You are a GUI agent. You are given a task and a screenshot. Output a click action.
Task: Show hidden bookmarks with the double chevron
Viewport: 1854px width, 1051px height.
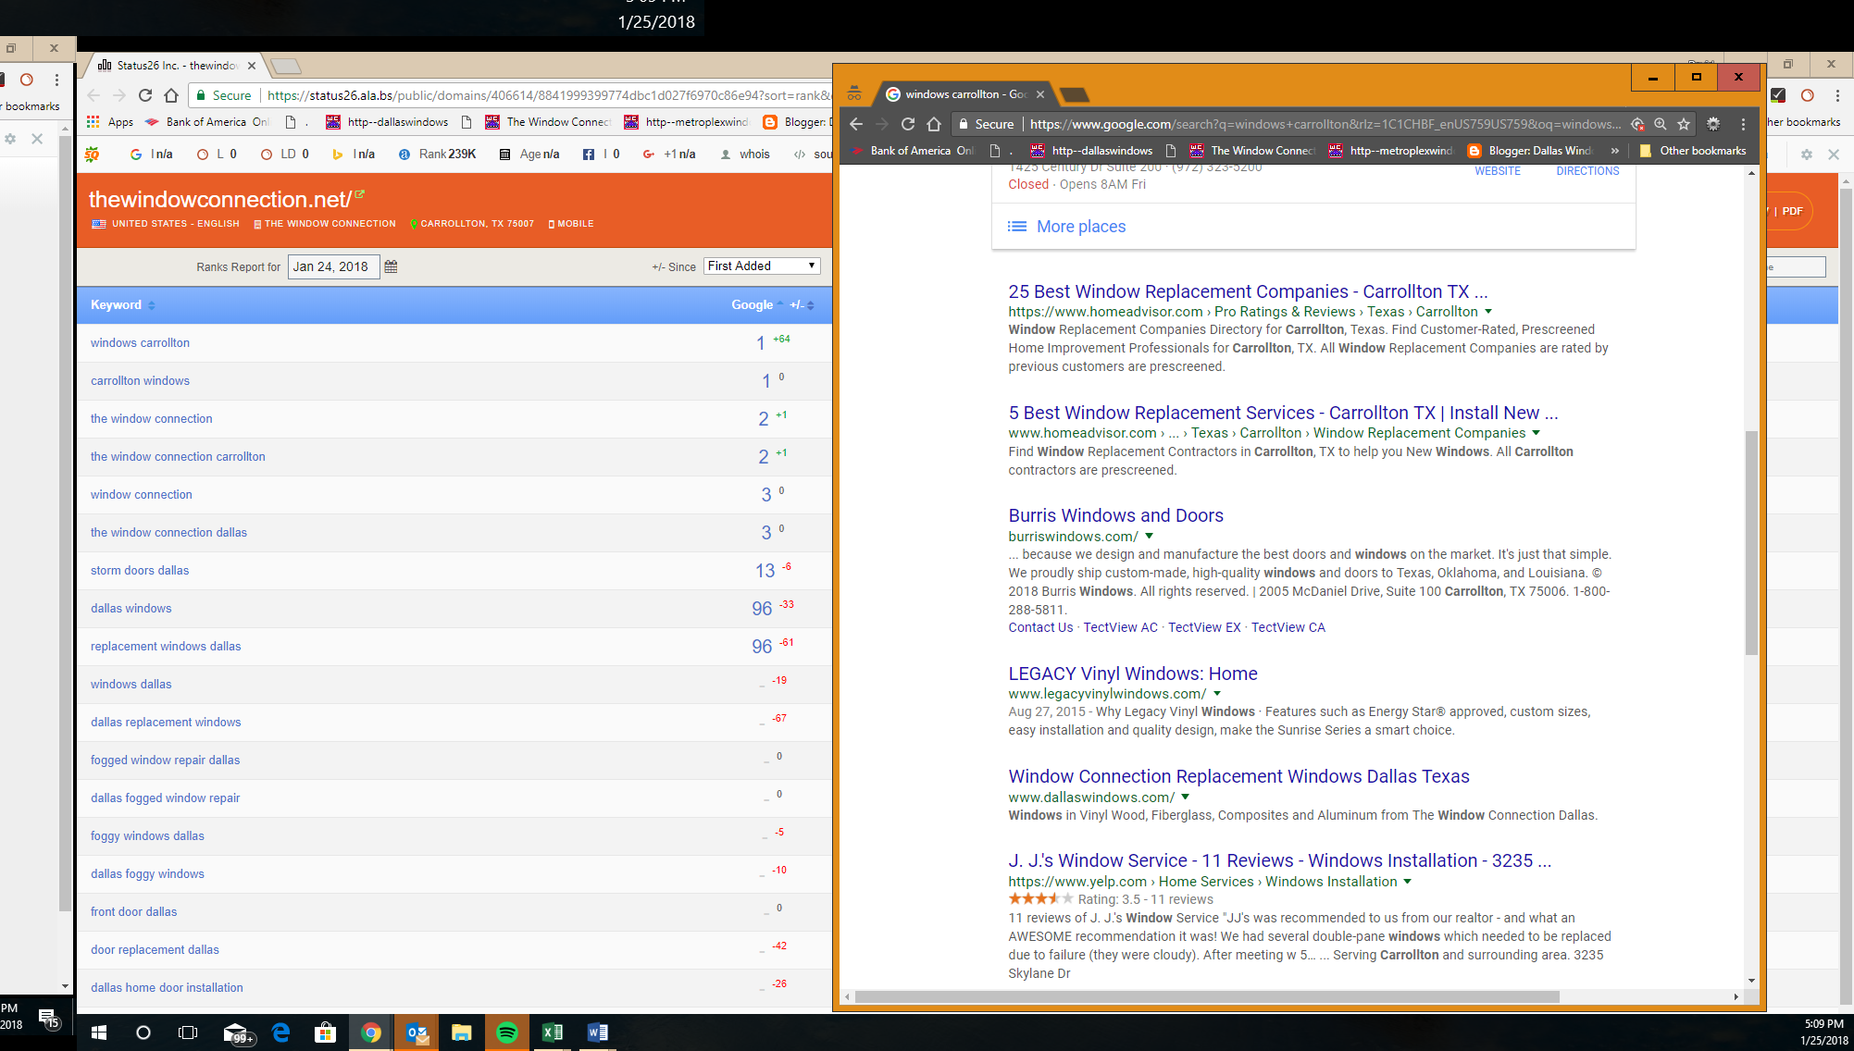click(1615, 151)
